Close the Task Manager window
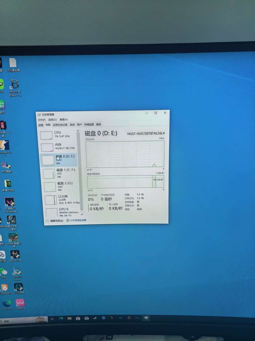 coord(165,113)
